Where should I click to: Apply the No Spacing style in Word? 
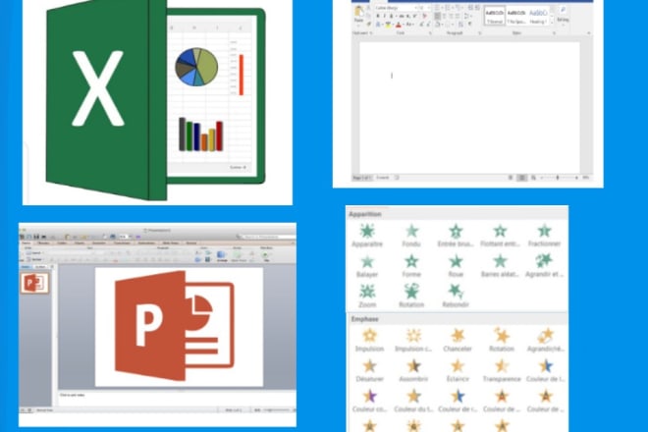516,16
